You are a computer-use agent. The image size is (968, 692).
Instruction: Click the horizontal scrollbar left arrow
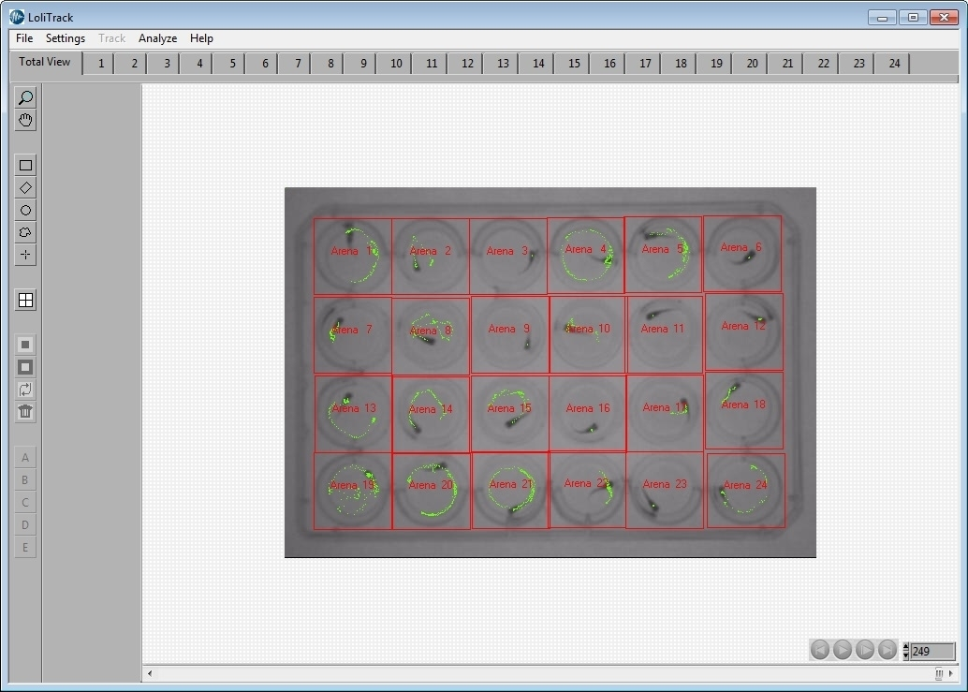point(151,673)
